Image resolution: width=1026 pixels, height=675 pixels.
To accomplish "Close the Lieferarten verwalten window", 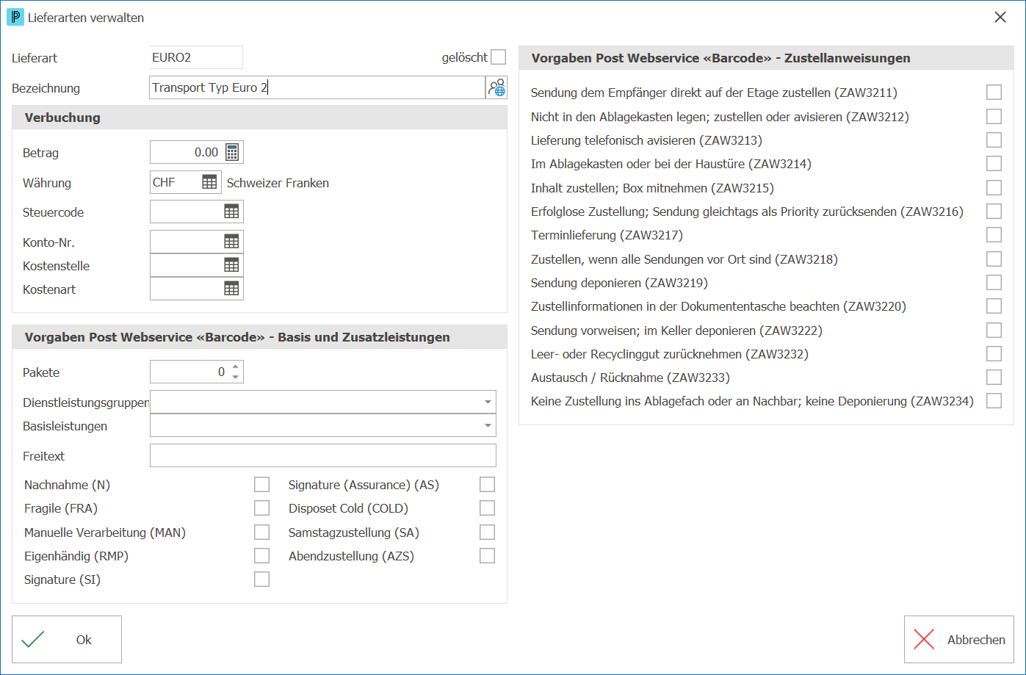I will 1000,17.
